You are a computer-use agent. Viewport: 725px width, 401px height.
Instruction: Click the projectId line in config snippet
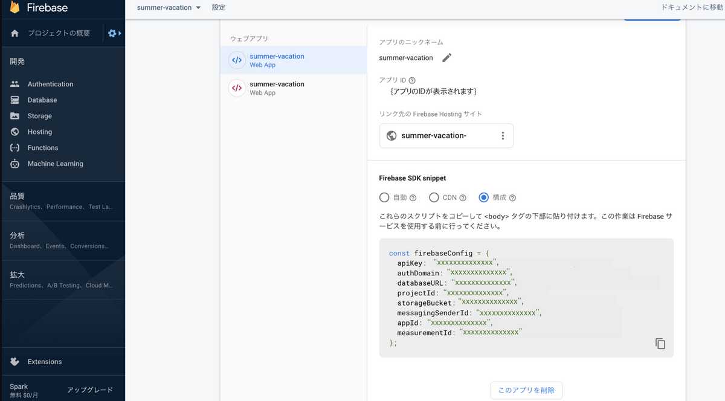pos(453,293)
